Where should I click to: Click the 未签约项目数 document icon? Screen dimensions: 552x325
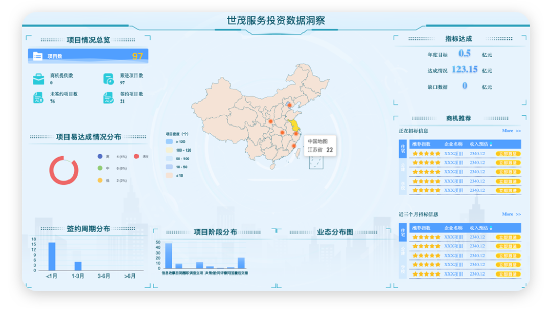point(38,97)
